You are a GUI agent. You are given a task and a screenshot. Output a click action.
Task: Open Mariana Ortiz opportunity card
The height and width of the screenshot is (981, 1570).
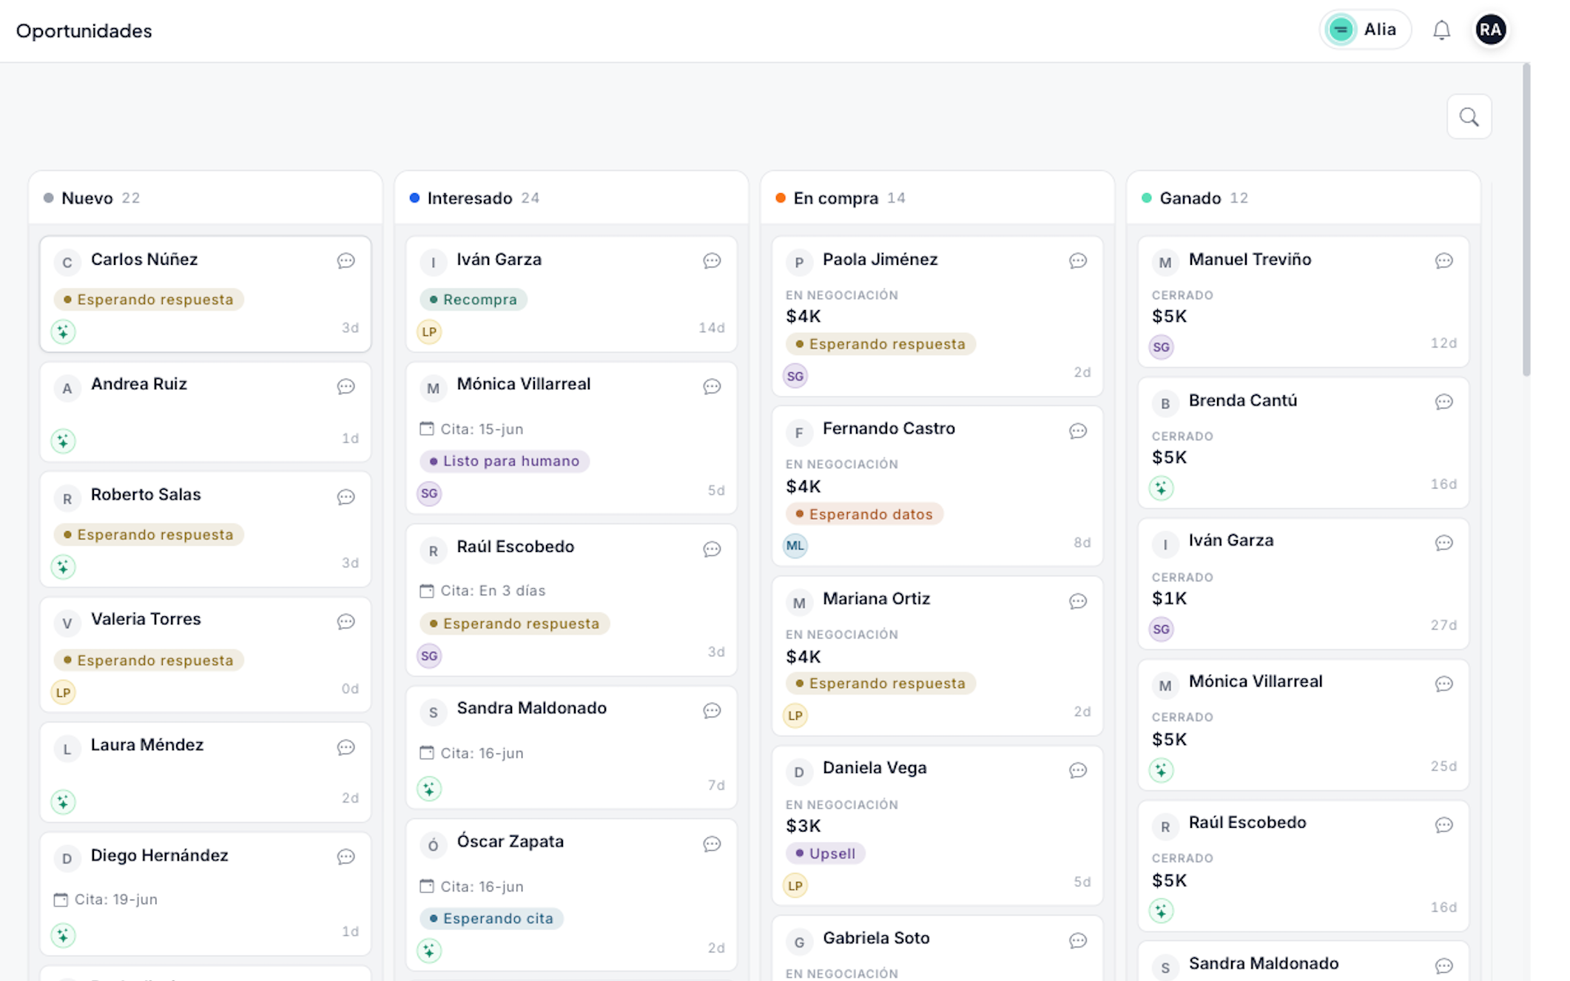(937, 656)
